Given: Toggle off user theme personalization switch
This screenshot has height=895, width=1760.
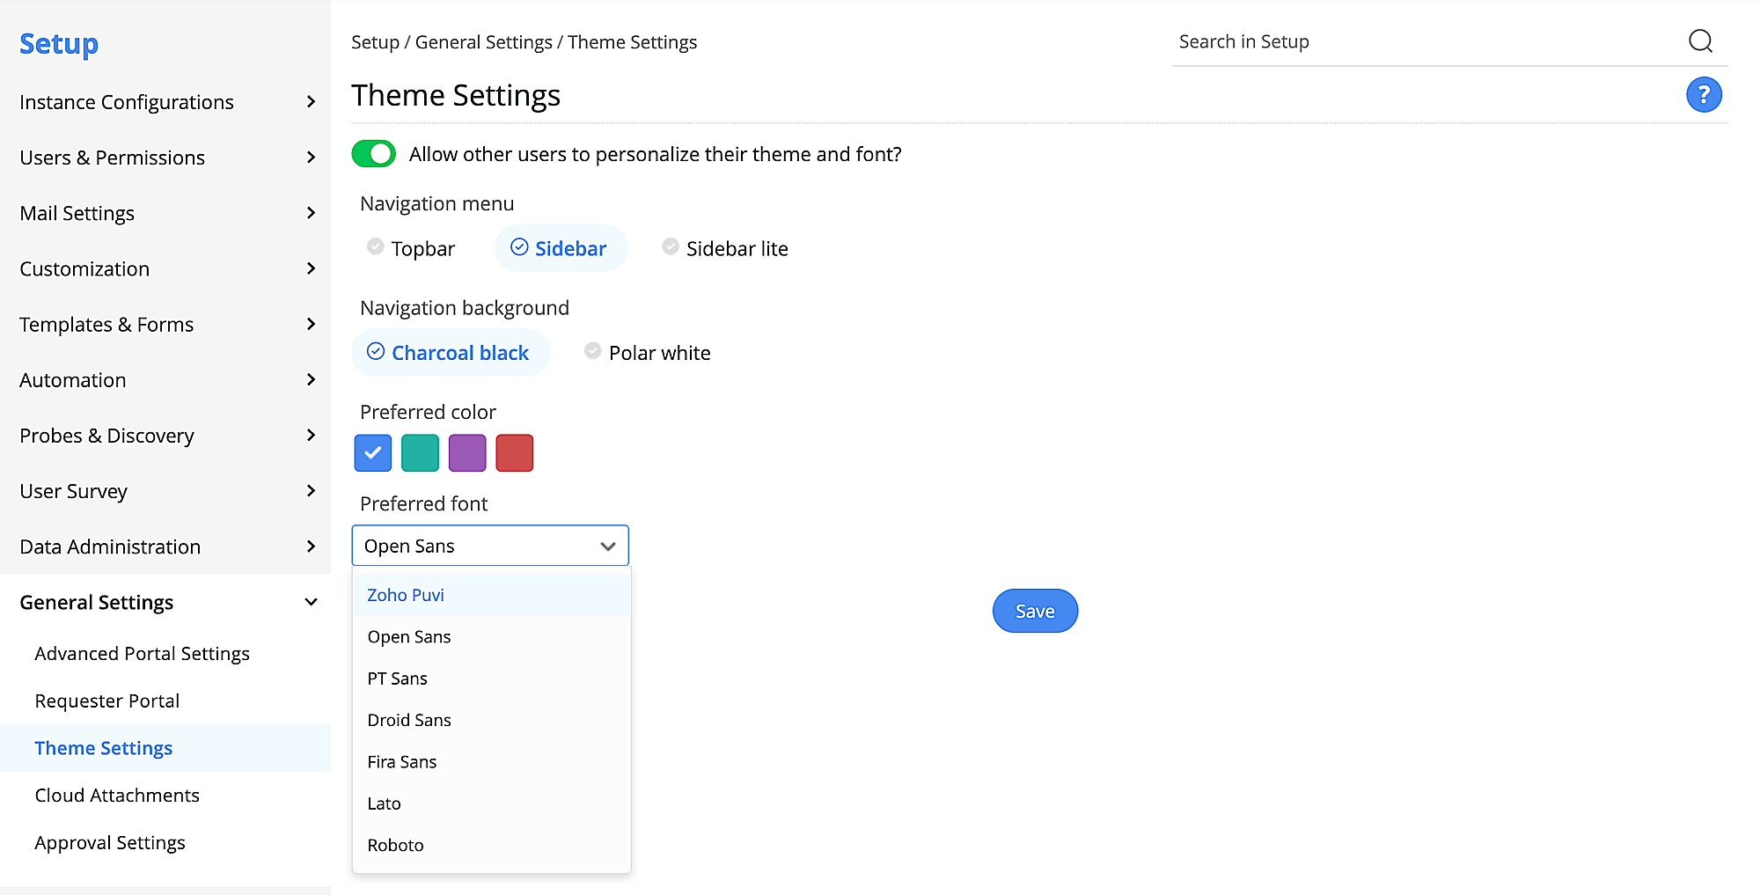Looking at the screenshot, I should (x=374, y=154).
